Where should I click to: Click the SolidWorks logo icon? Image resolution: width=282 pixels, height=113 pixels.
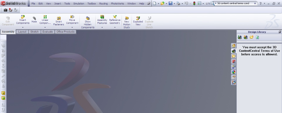click(x=3, y=3)
